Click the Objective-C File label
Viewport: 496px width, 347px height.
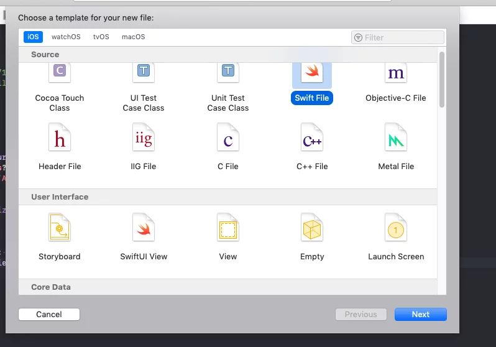click(x=396, y=98)
